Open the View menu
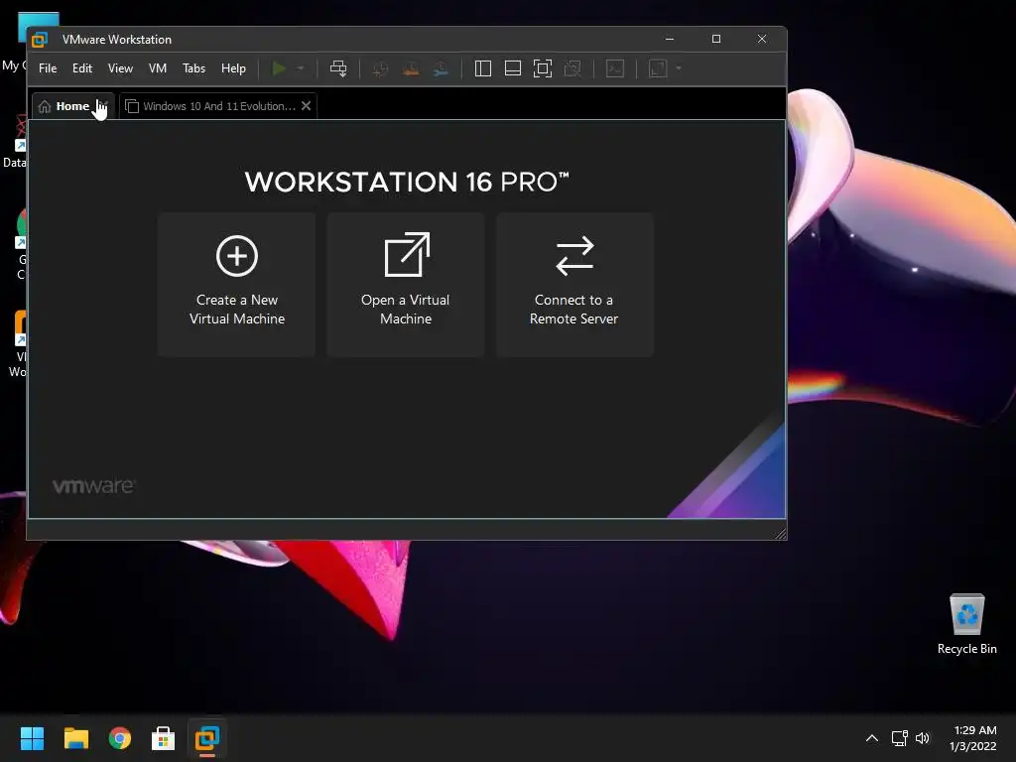Screen dimensions: 1016x762 point(120,68)
